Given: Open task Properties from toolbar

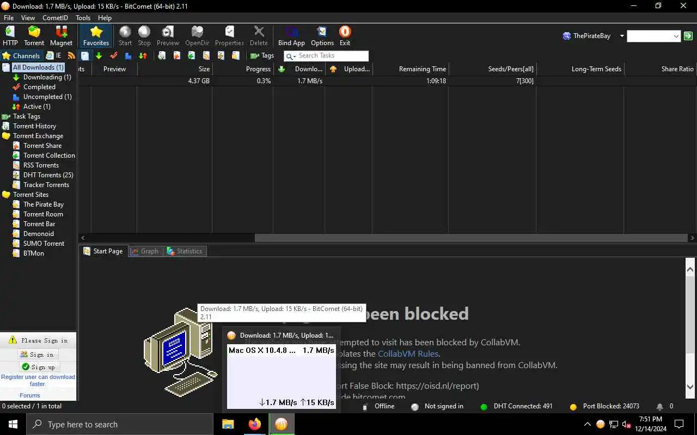Looking at the screenshot, I should click(229, 36).
